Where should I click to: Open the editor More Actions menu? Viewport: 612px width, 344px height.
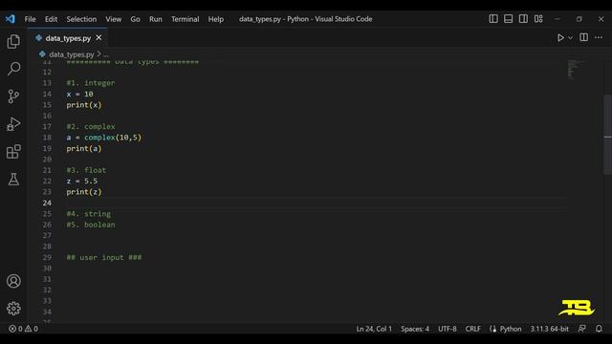pyautogui.click(x=599, y=37)
